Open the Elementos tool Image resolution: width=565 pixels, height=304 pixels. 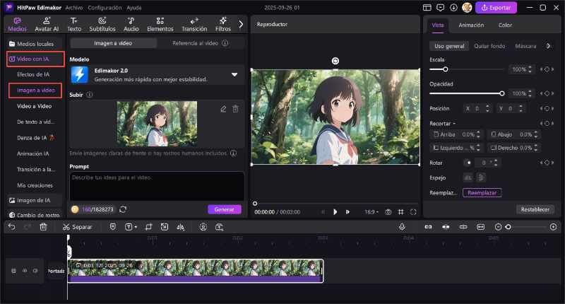click(x=160, y=25)
